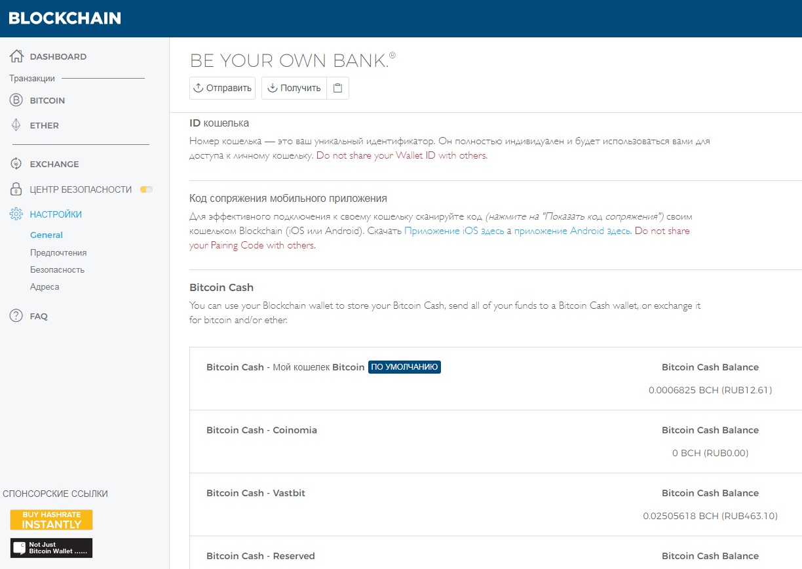802x569 pixels.
Task: Click the Получить receive button
Action: tap(294, 88)
